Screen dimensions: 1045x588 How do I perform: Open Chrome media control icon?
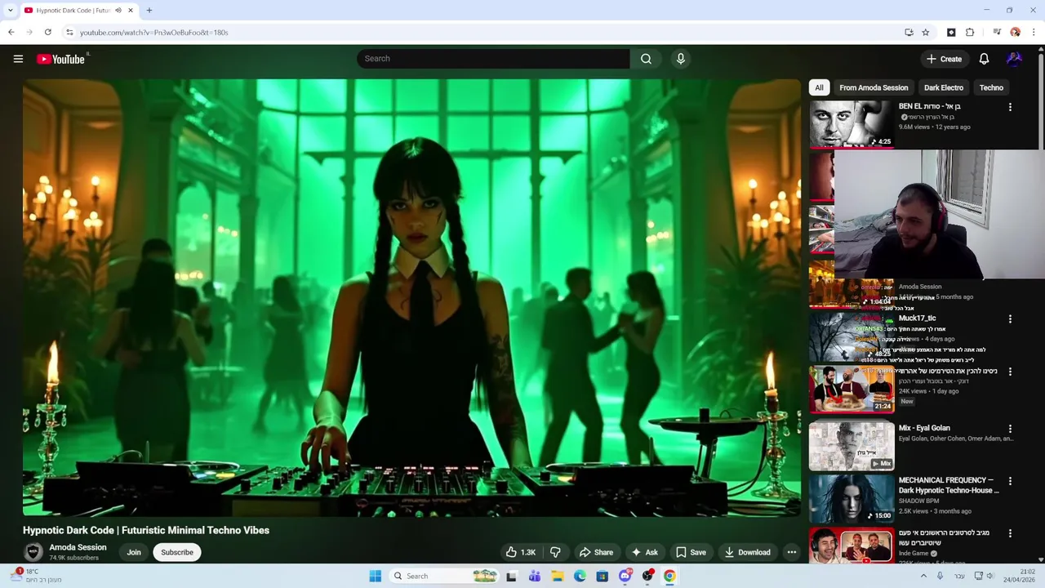997,33
